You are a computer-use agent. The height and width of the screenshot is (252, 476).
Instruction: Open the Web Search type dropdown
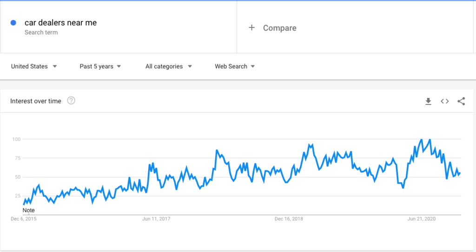pos(235,66)
